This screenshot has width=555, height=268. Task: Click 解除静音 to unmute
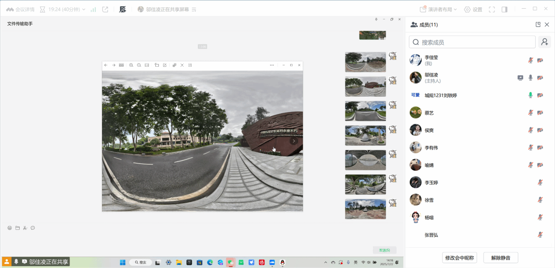tap(501, 257)
